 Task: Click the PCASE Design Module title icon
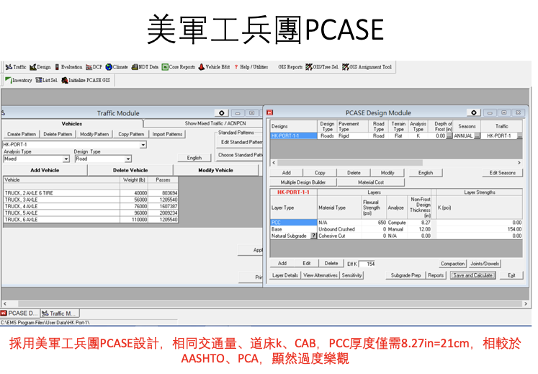(x=269, y=112)
